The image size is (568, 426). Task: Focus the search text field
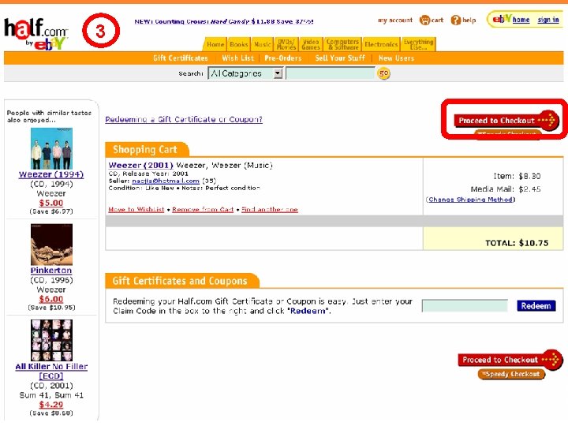330,73
